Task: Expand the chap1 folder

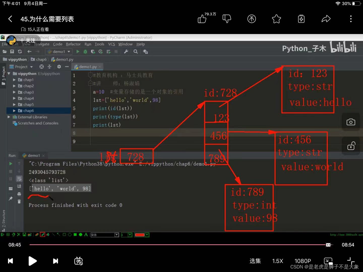Action: point(14,80)
